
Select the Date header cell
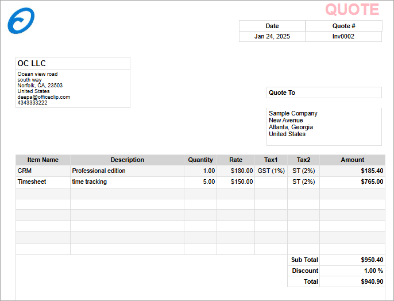pos(272,26)
